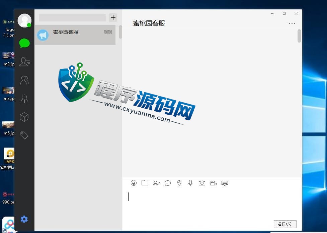Viewport: 327px width, 233px height.
Task: Focus the search field above conversation list
Action: (72, 18)
